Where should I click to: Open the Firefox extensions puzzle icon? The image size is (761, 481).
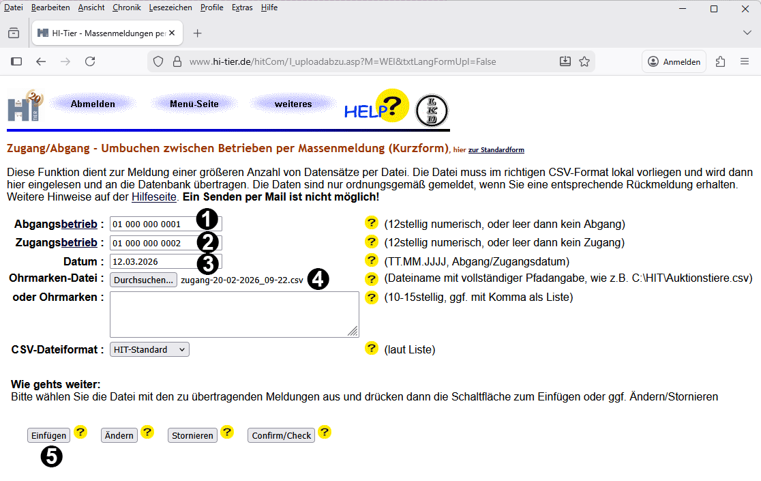(720, 61)
